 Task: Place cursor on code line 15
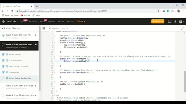(115, 63)
